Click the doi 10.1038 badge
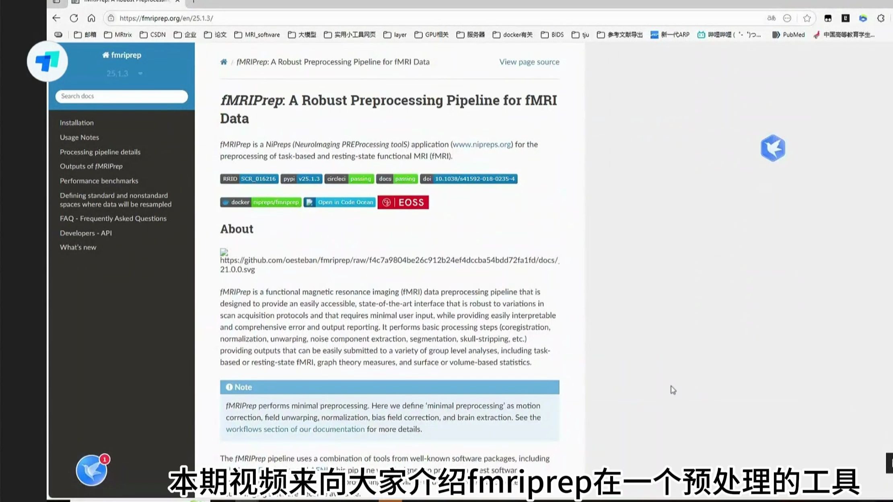893x502 pixels. (x=469, y=179)
